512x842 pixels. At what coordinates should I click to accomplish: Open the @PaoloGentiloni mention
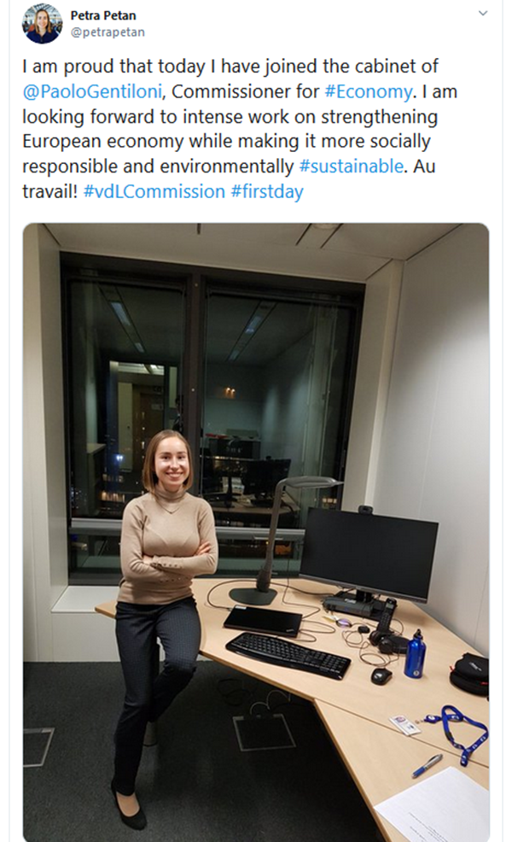pos(92,92)
